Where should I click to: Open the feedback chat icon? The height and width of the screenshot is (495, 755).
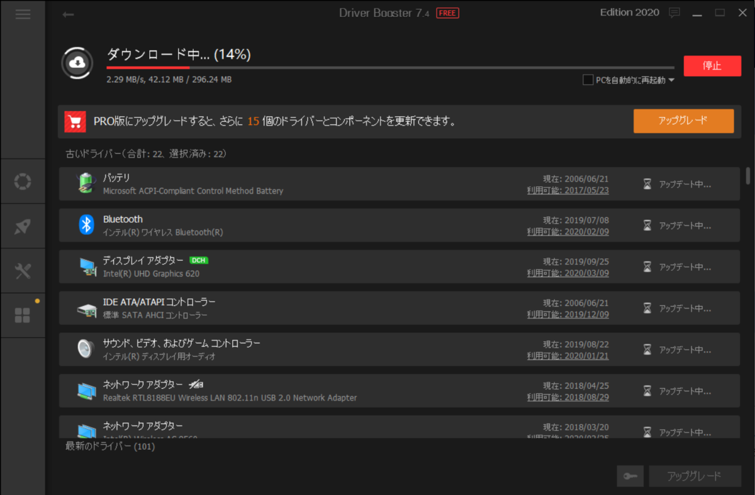[x=674, y=13]
